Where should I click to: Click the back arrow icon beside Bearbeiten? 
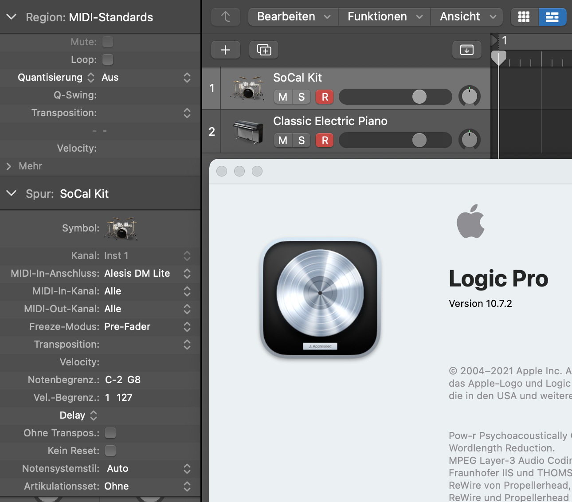(x=225, y=17)
